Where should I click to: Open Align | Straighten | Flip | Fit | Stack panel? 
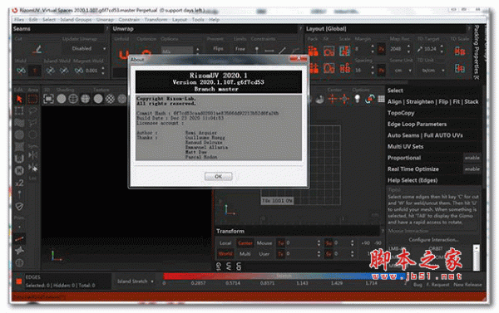(x=432, y=101)
